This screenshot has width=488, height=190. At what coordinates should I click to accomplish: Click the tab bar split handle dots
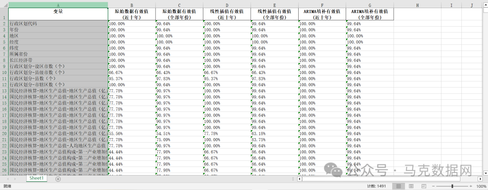(294, 179)
